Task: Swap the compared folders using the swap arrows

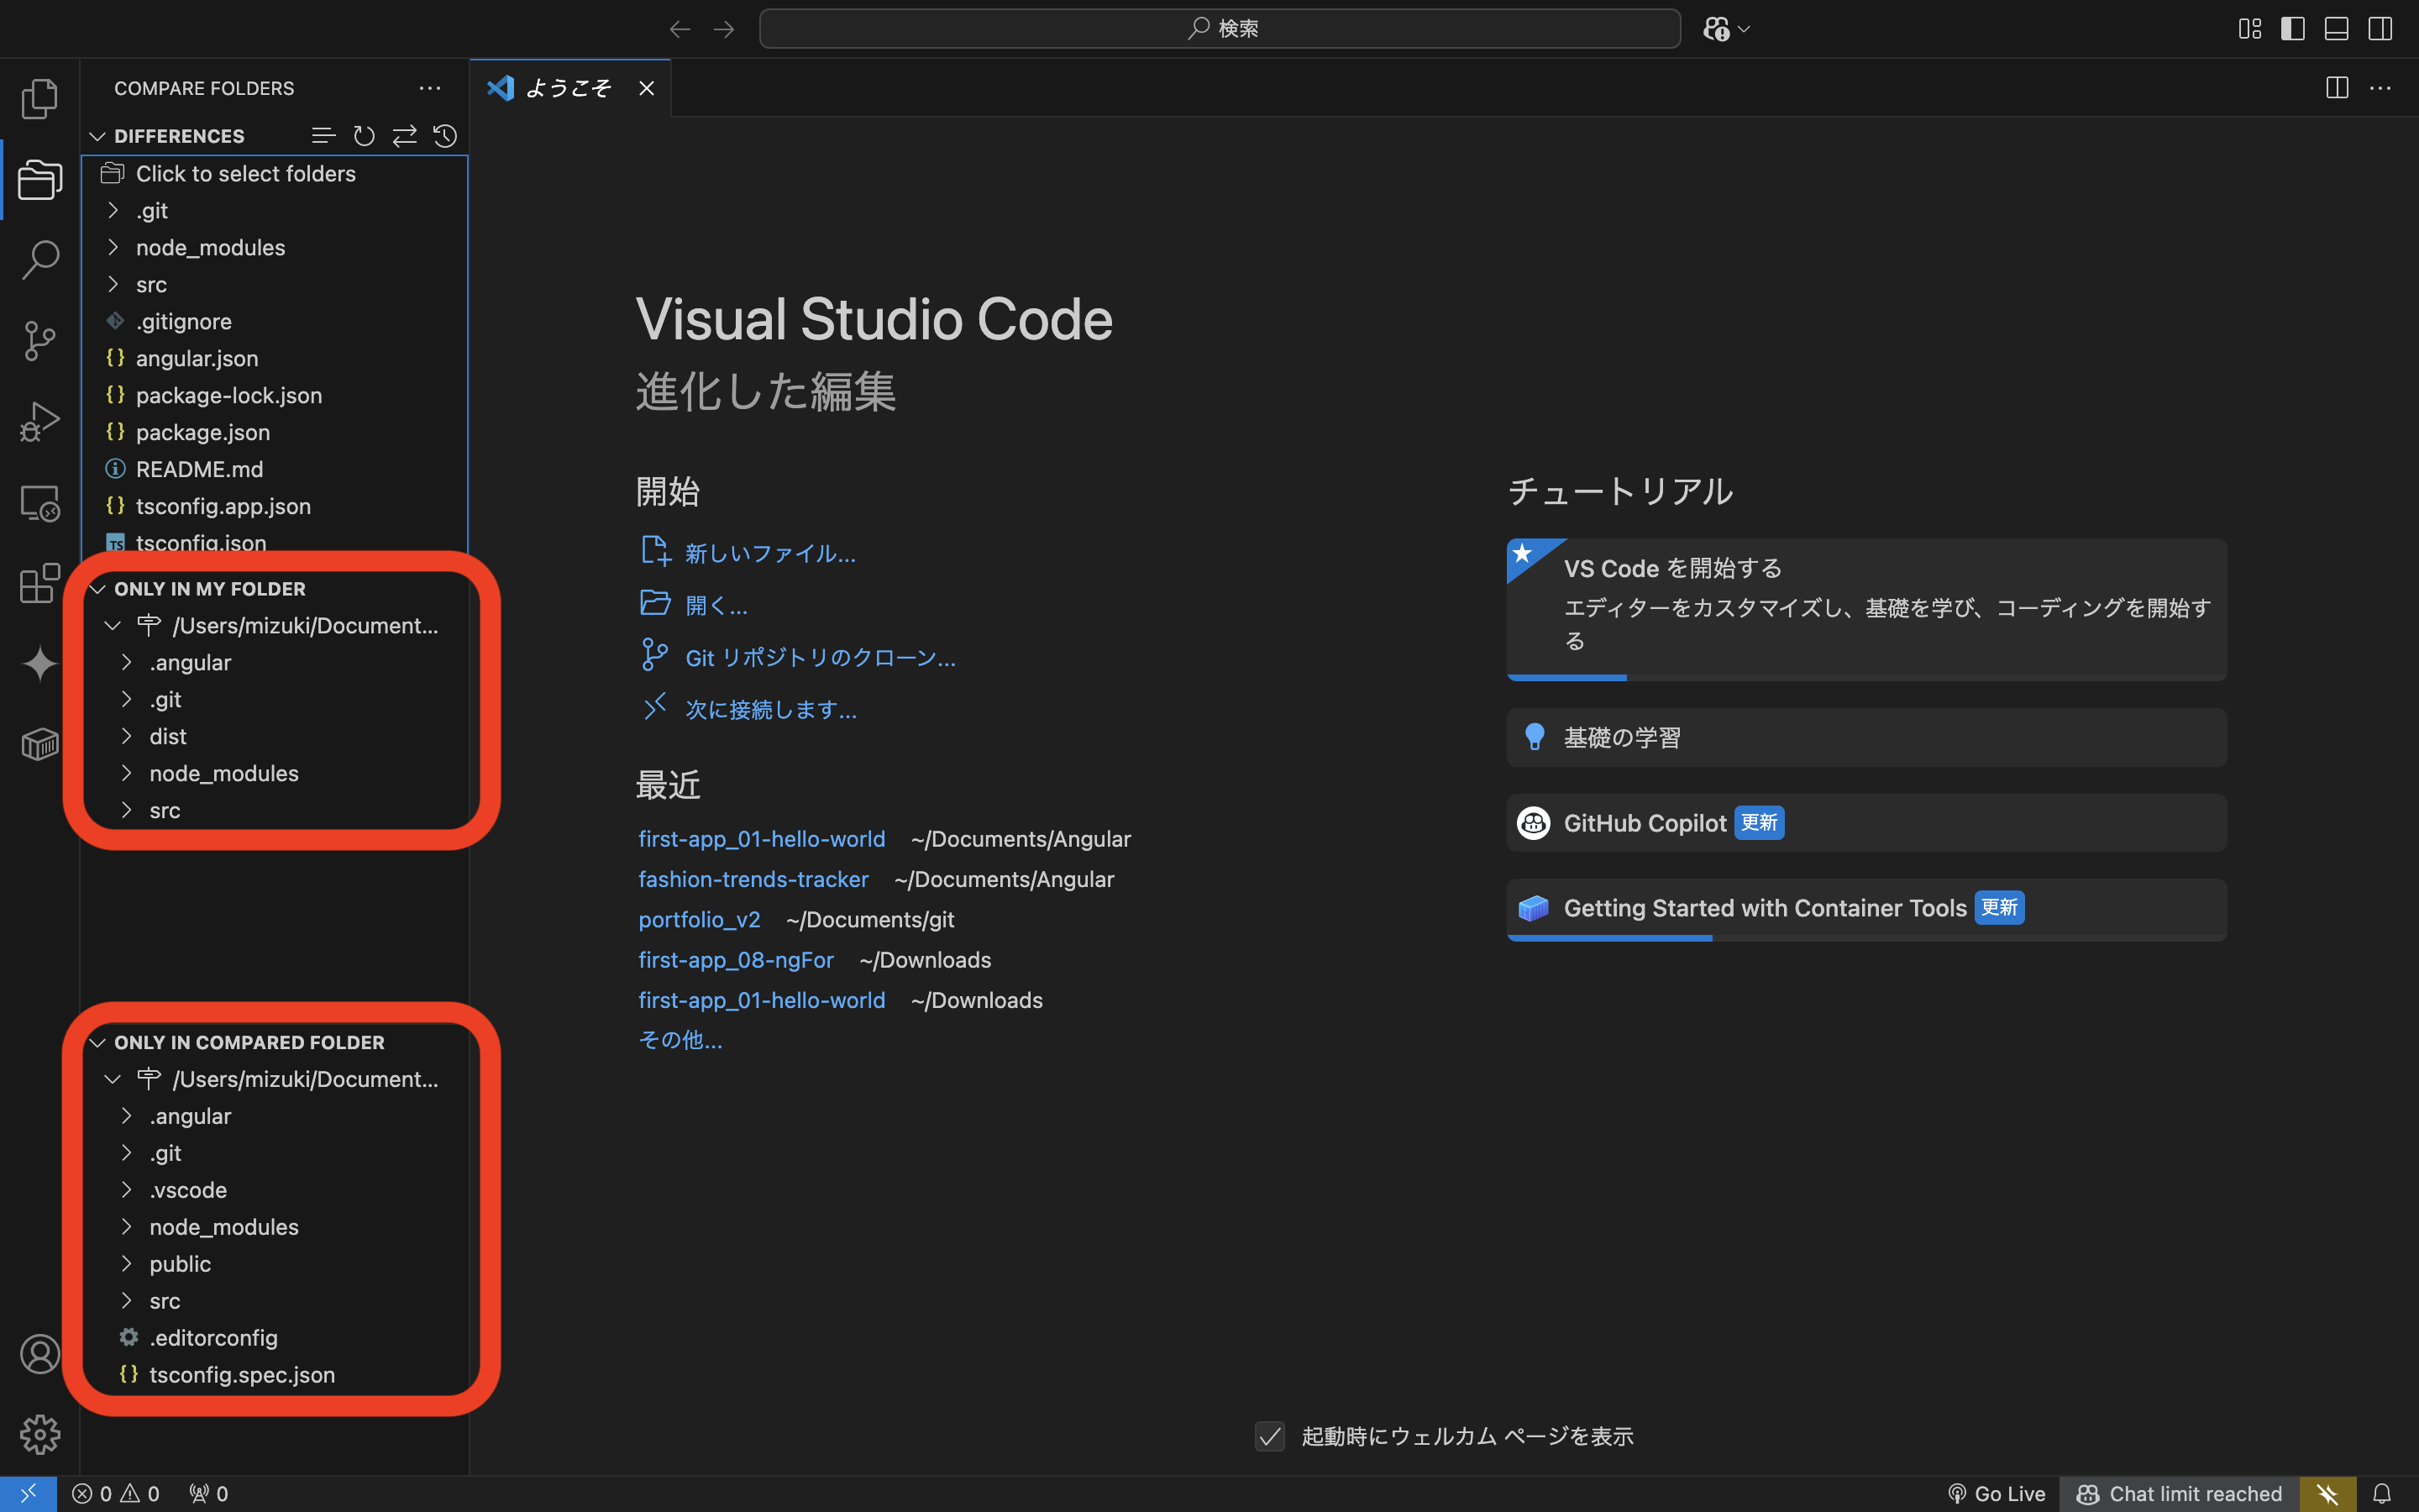Action: pyautogui.click(x=405, y=136)
